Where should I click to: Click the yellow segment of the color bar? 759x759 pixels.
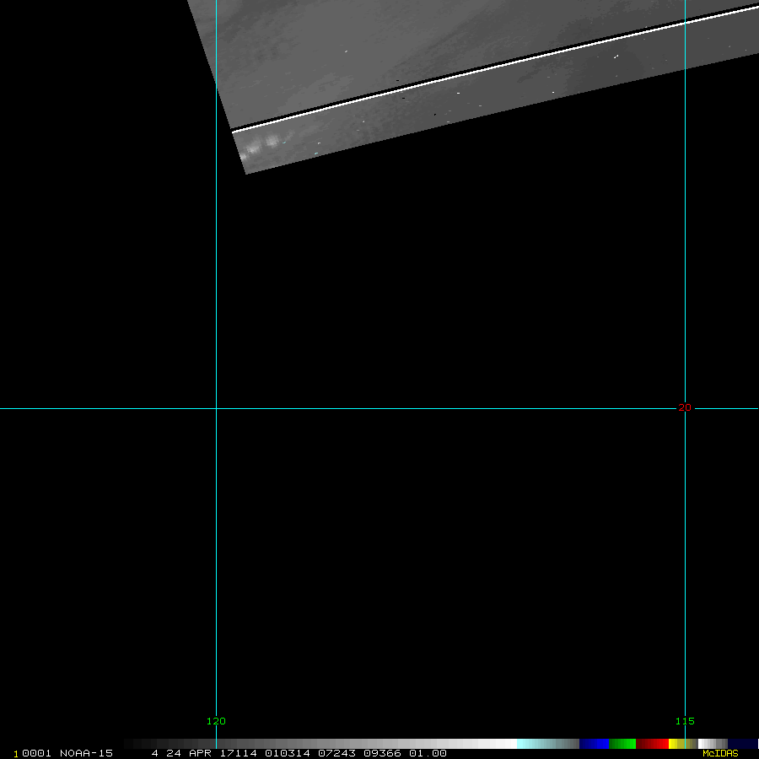[x=673, y=744]
